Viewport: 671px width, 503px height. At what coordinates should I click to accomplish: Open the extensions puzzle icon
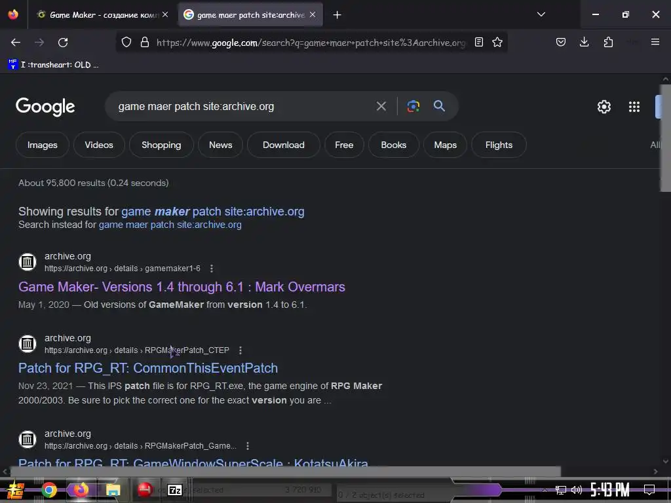point(608,42)
